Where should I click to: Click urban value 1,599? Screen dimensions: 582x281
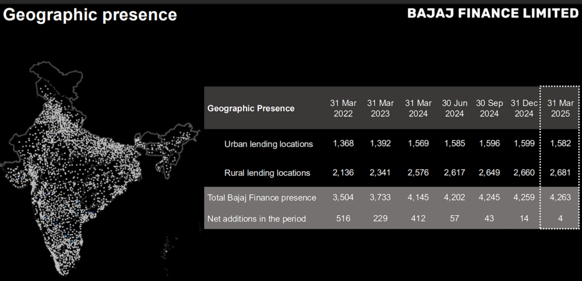tap(524, 144)
